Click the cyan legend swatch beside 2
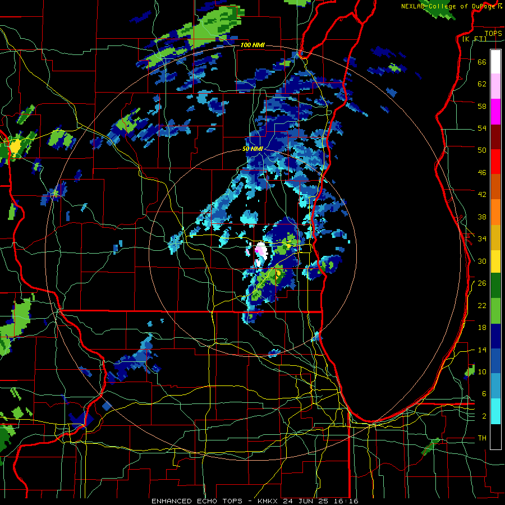The image size is (505, 505). point(495,411)
